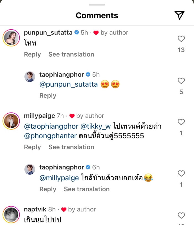
Task: Open the @punpun_sutatta mention in reply
Action: point(68,85)
